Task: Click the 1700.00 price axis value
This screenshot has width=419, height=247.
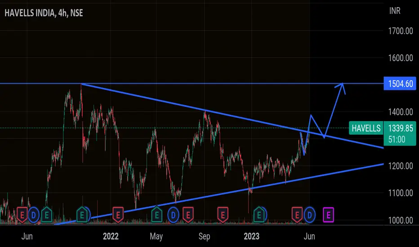Action: coord(401,31)
